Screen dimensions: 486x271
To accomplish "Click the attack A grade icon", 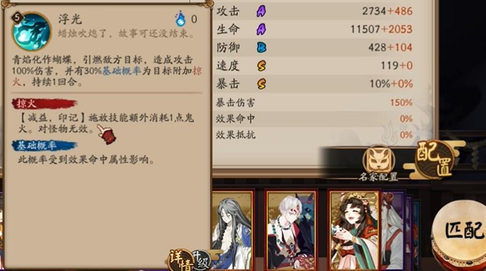I will pyautogui.click(x=261, y=12).
